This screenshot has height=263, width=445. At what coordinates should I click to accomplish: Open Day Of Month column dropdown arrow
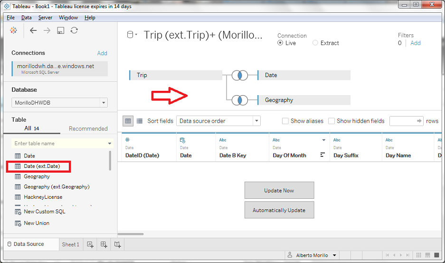(323, 140)
